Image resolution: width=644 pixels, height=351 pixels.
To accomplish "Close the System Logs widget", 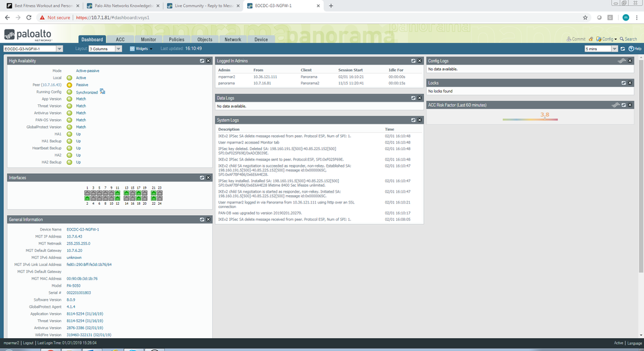I will tap(419, 120).
